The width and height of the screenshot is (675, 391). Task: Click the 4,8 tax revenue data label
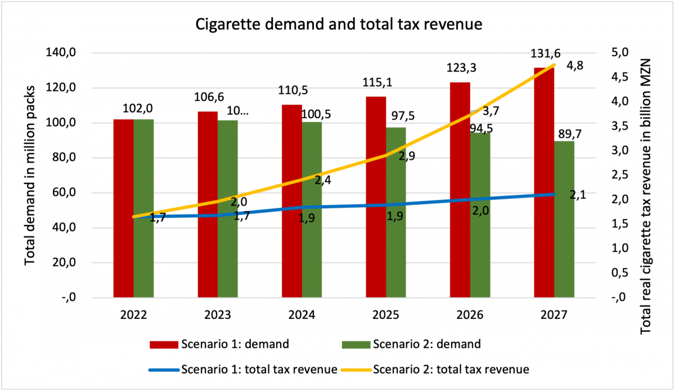(574, 66)
